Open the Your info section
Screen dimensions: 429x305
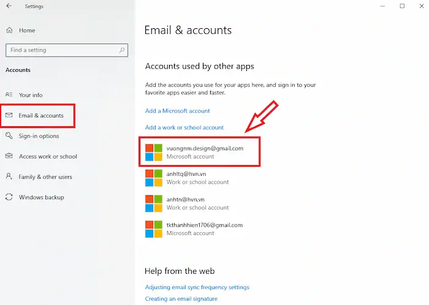(x=31, y=95)
